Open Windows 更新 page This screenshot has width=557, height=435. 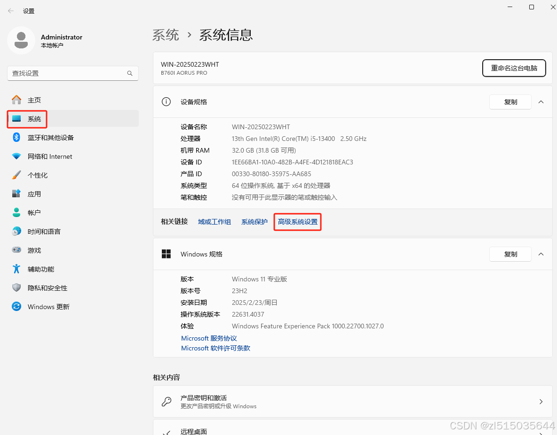[x=73, y=307]
